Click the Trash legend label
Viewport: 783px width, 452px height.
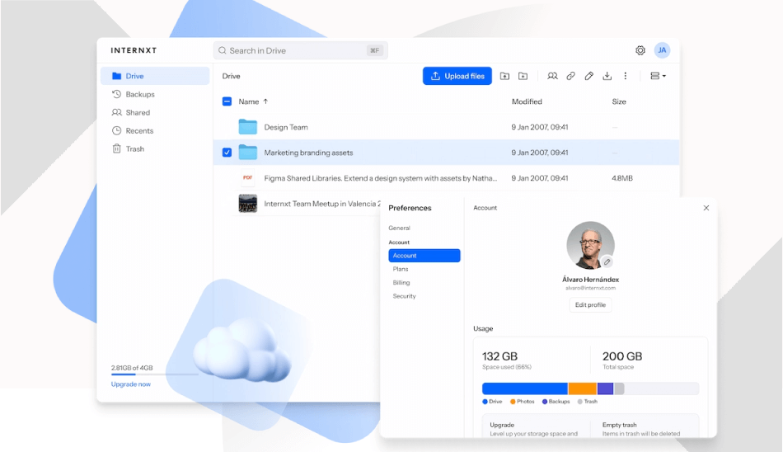[x=591, y=402]
